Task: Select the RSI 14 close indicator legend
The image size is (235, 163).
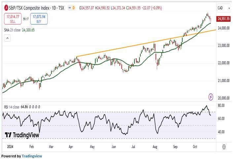Action: click(13, 107)
